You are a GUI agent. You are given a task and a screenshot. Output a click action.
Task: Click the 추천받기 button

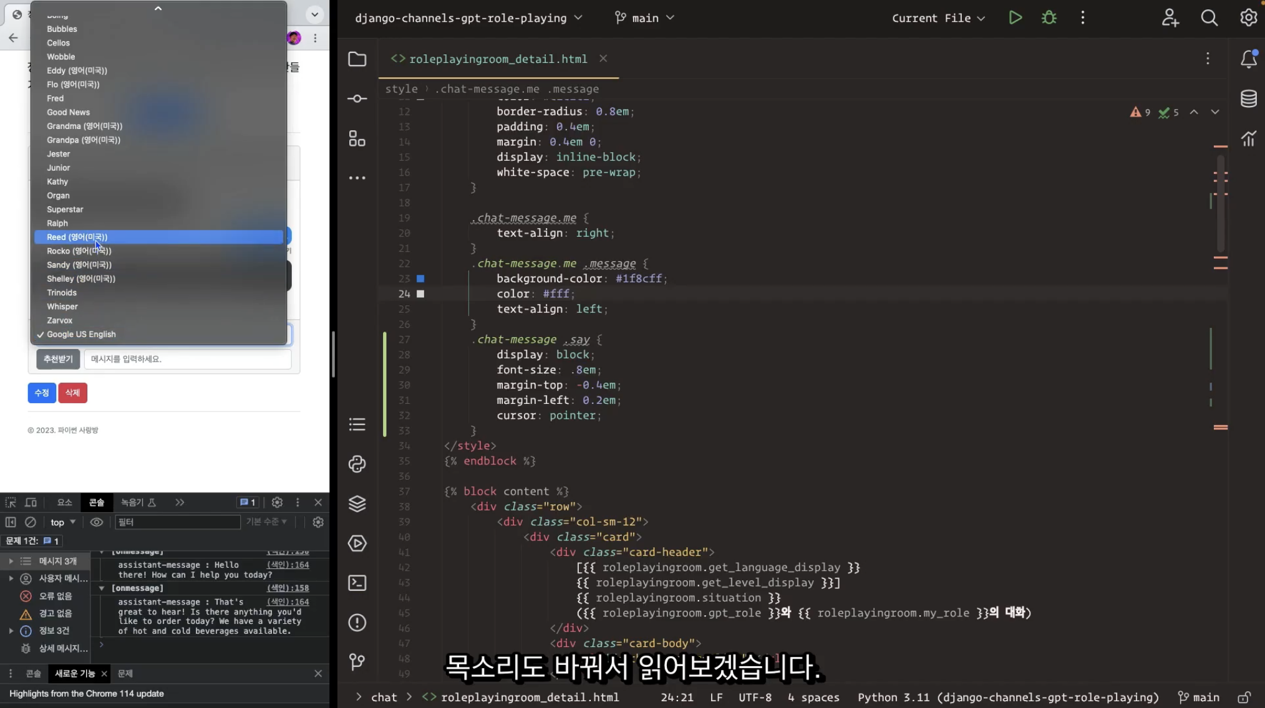(58, 359)
